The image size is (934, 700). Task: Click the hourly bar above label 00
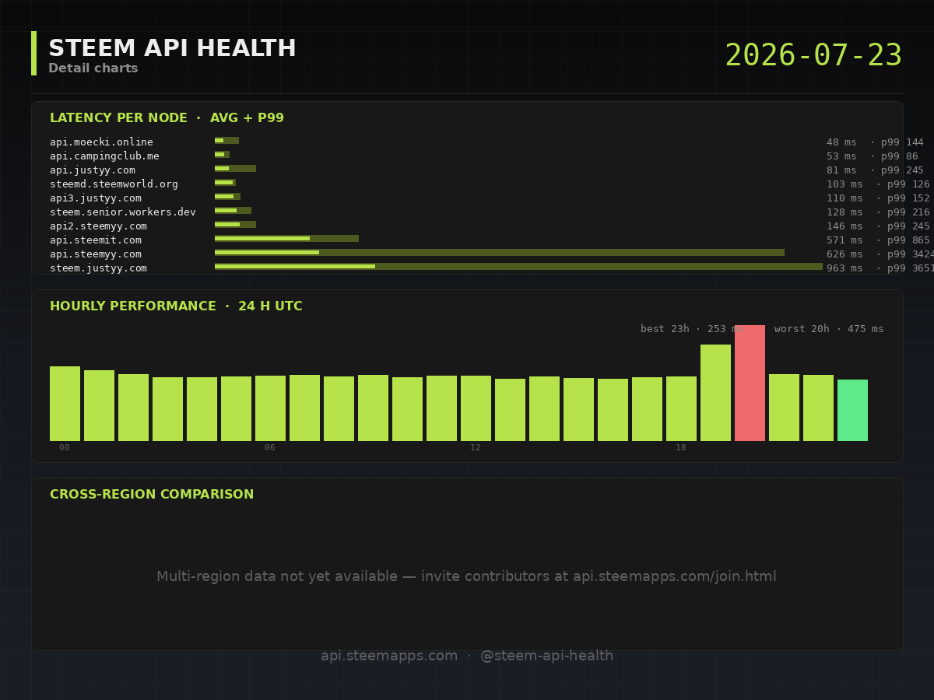click(65, 404)
